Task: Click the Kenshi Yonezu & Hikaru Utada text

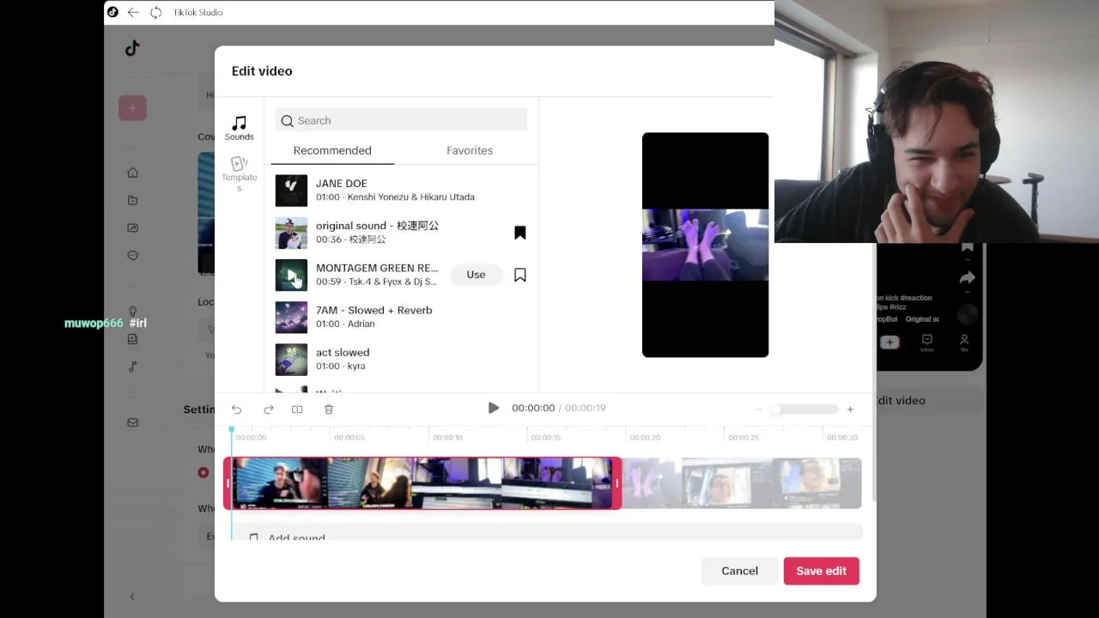Action: [x=411, y=197]
